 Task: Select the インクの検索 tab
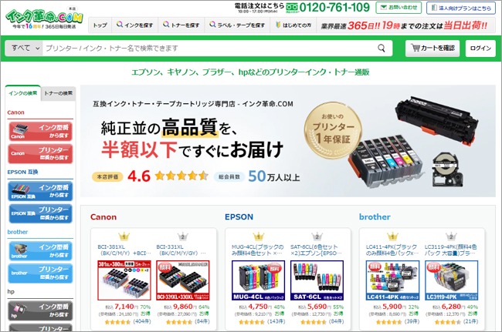22,93
